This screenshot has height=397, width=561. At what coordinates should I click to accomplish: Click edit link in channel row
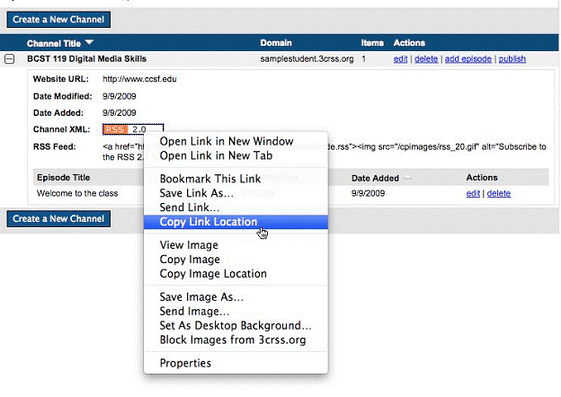tap(400, 59)
